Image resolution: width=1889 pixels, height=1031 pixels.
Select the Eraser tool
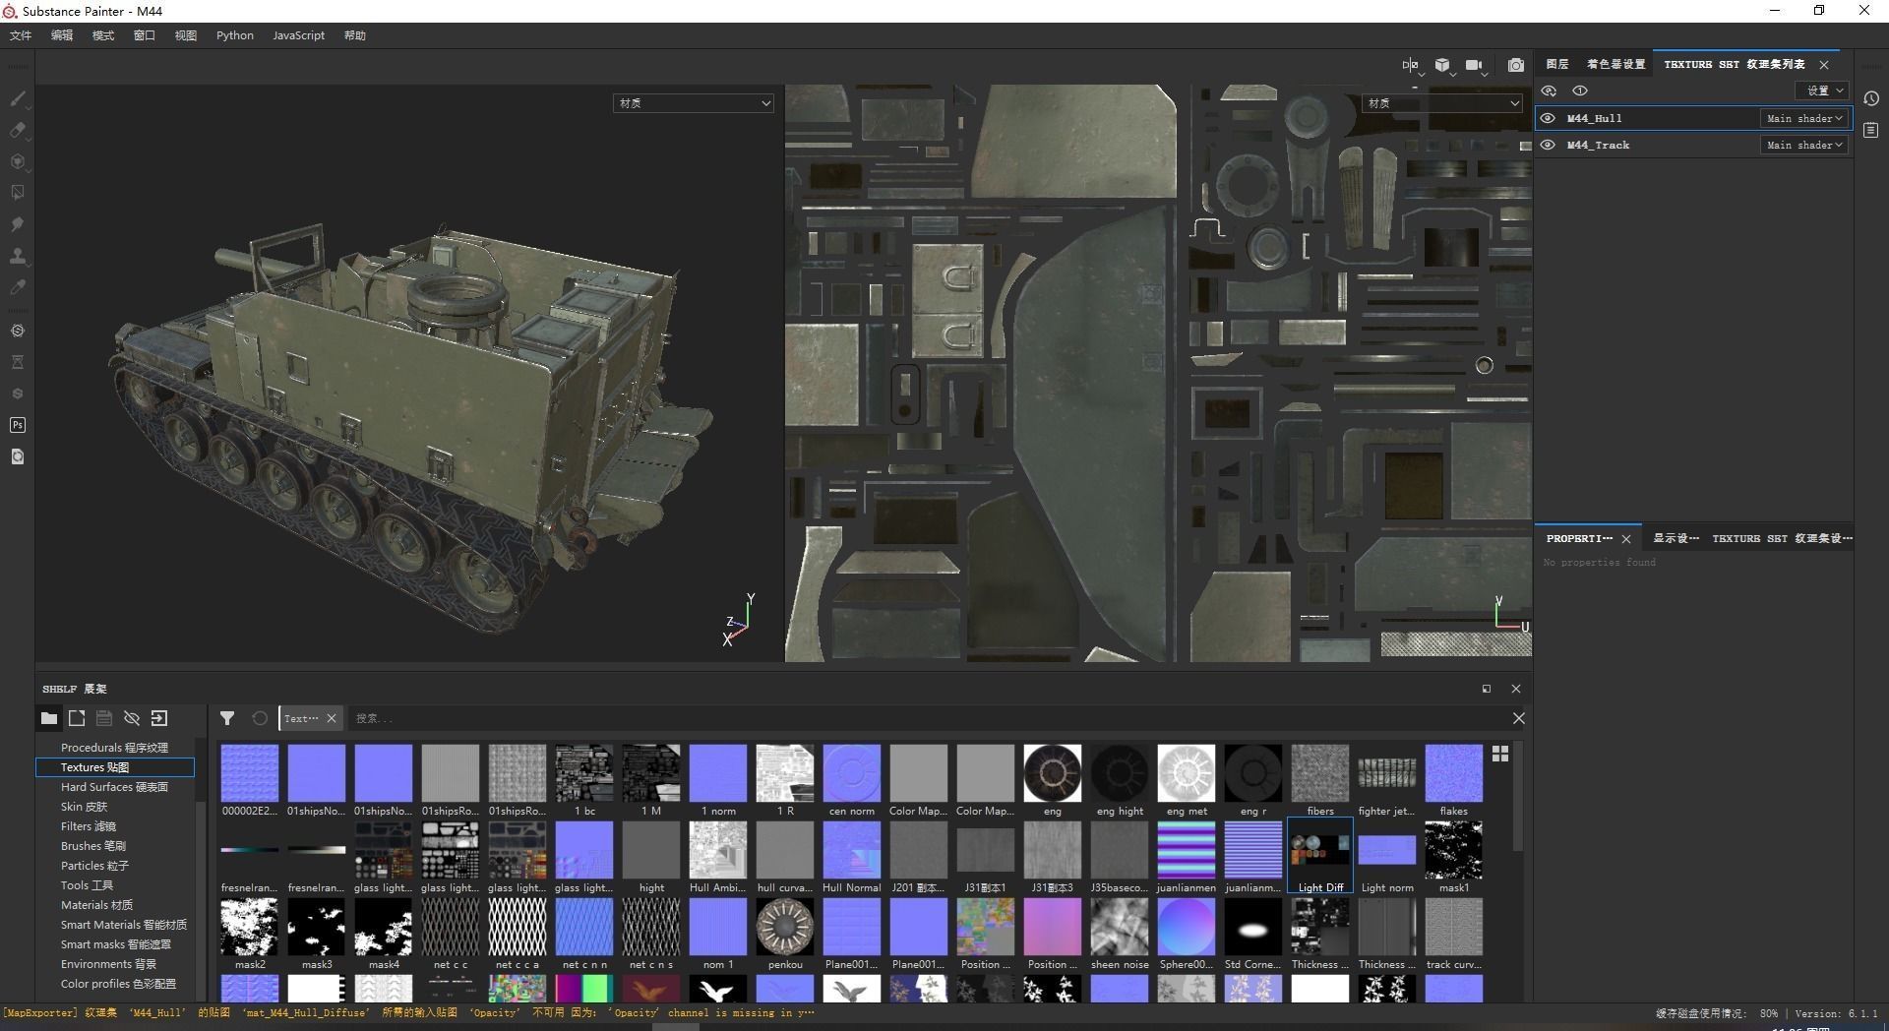(x=18, y=130)
